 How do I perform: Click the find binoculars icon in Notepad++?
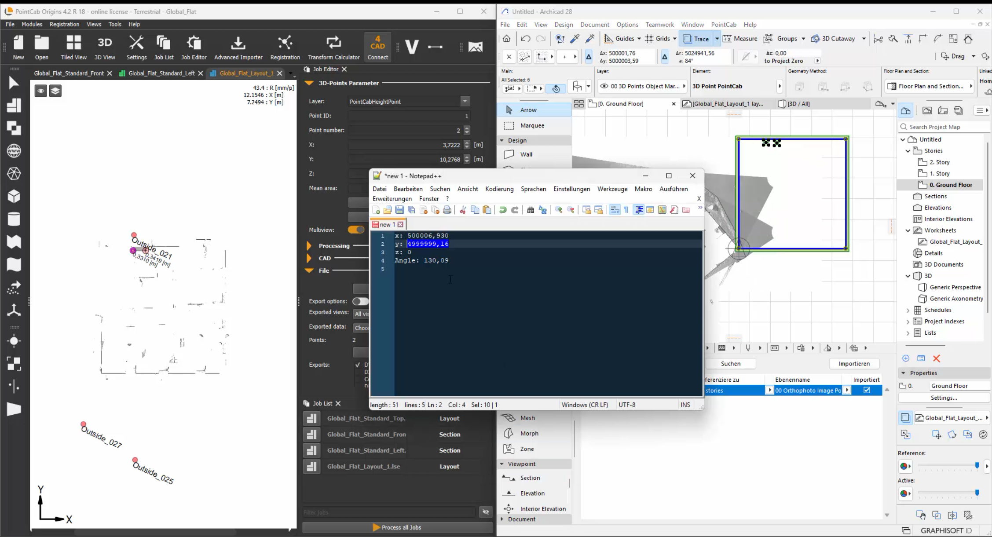(x=531, y=210)
